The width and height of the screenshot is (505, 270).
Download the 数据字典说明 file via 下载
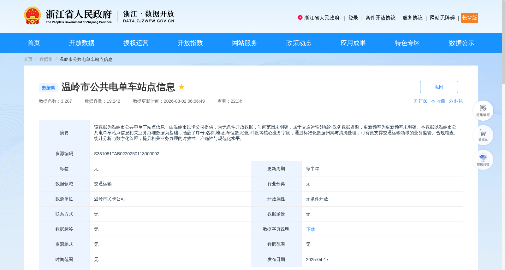point(311,229)
